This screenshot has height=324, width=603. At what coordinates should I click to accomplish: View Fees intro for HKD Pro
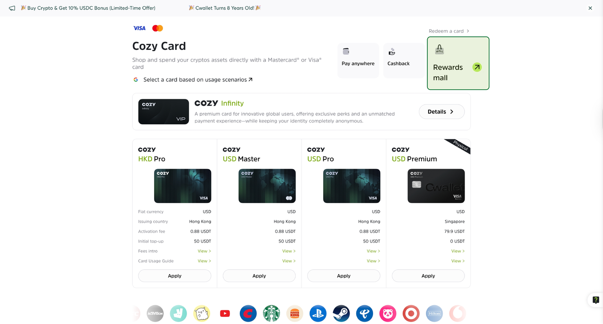tap(204, 251)
